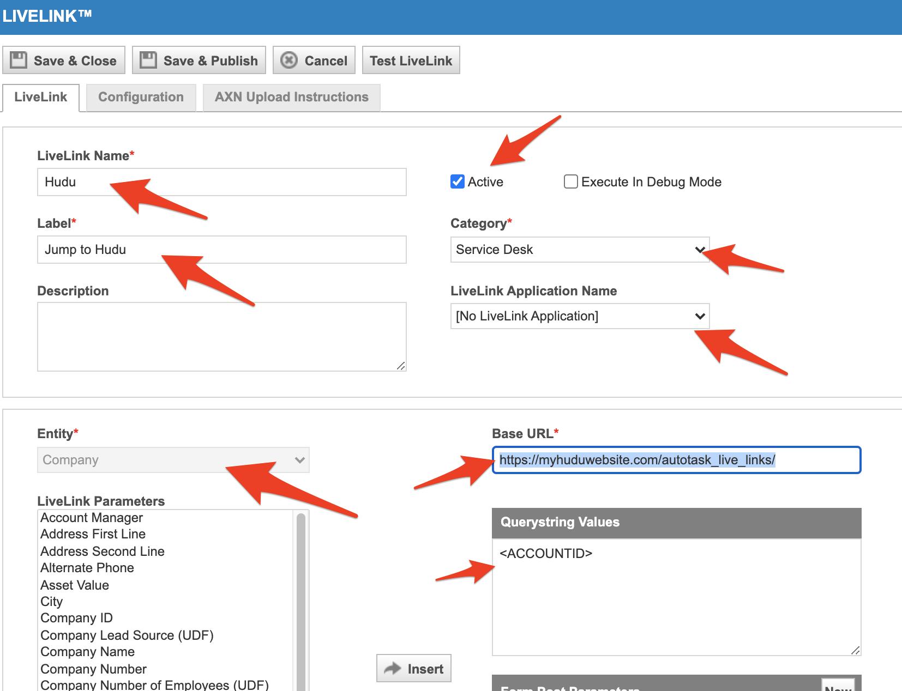Click the circled X icon on Cancel
This screenshot has width=902, height=691.
point(289,60)
